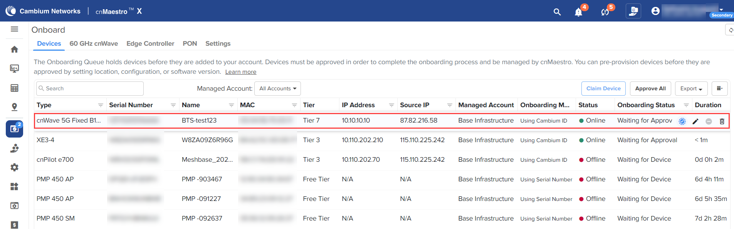
Task: Switch to the Edge Controller tab
Action: pos(150,44)
